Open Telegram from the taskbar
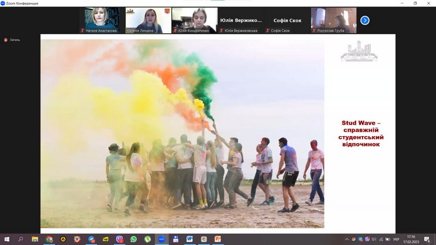This screenshot has width=436, height=245. [91, 239]
